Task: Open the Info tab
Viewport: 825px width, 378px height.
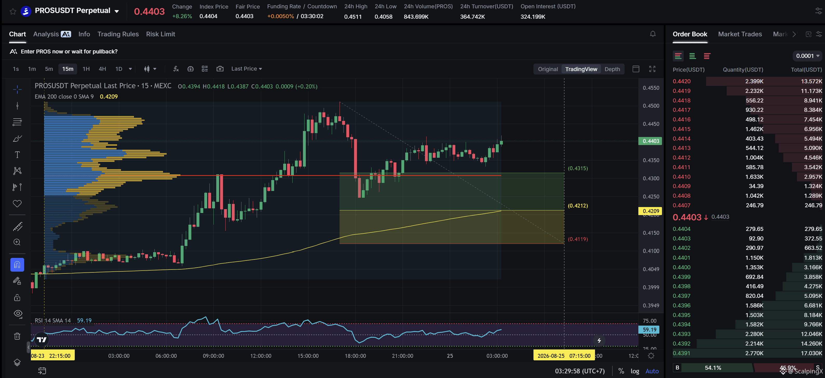Action: click(x=84, y=34)
